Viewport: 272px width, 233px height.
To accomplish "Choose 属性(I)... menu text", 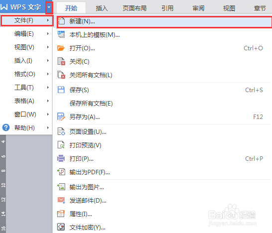I will [x=81, y=214].
